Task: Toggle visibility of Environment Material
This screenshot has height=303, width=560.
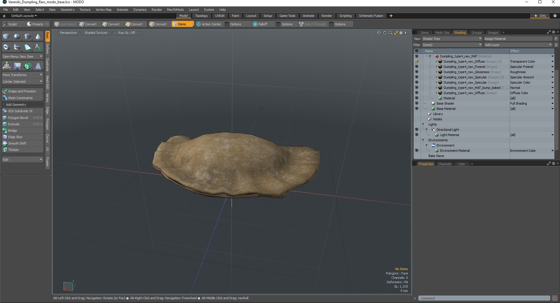Action: (416, 151)
